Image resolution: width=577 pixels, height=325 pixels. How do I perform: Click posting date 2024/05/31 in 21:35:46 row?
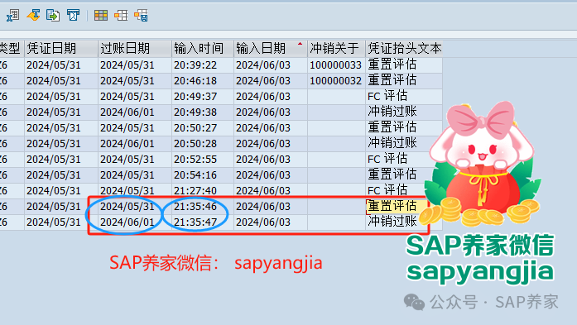[x=135, y=207]
